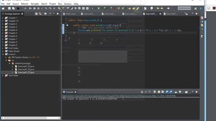Click the Step Return icon

tap(54, 8)
